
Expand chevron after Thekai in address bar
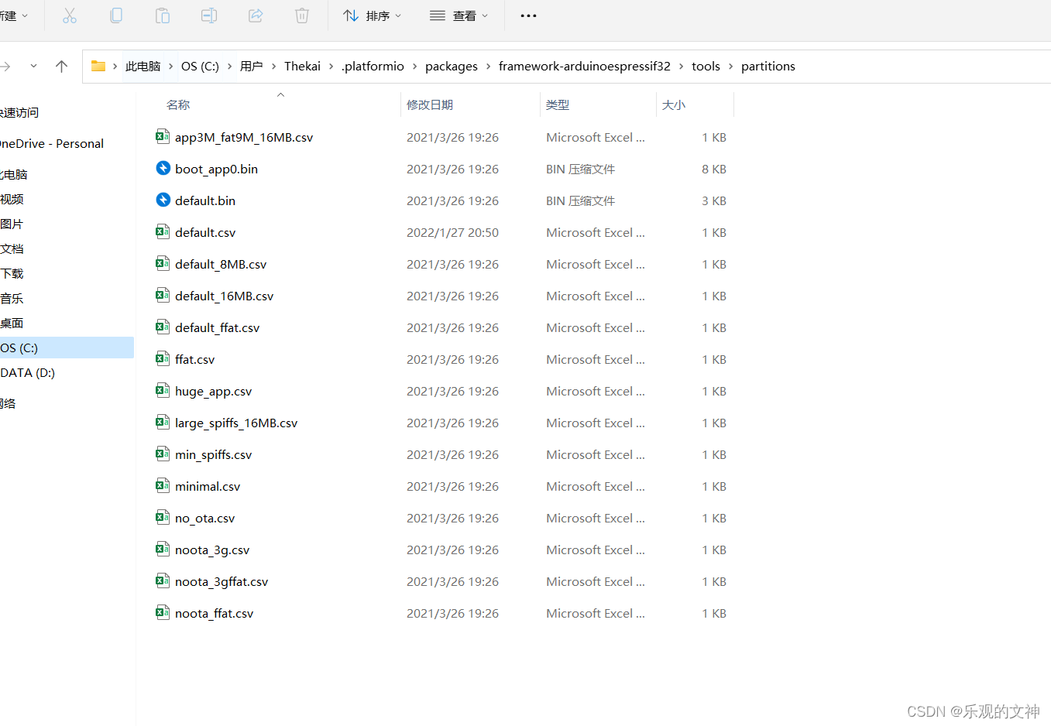coord(331,67)
